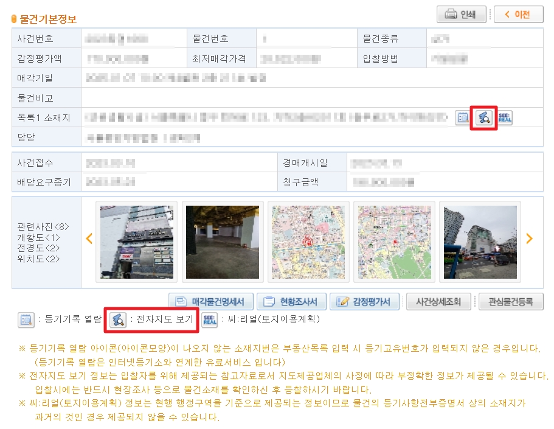Select the 개황도<1> text
The height and width of the screenshot is (429, 554).
pyautogui.click(x=38, y=238)
